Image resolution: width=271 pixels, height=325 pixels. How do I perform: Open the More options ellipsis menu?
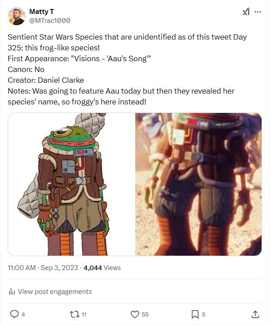[258, 12]
